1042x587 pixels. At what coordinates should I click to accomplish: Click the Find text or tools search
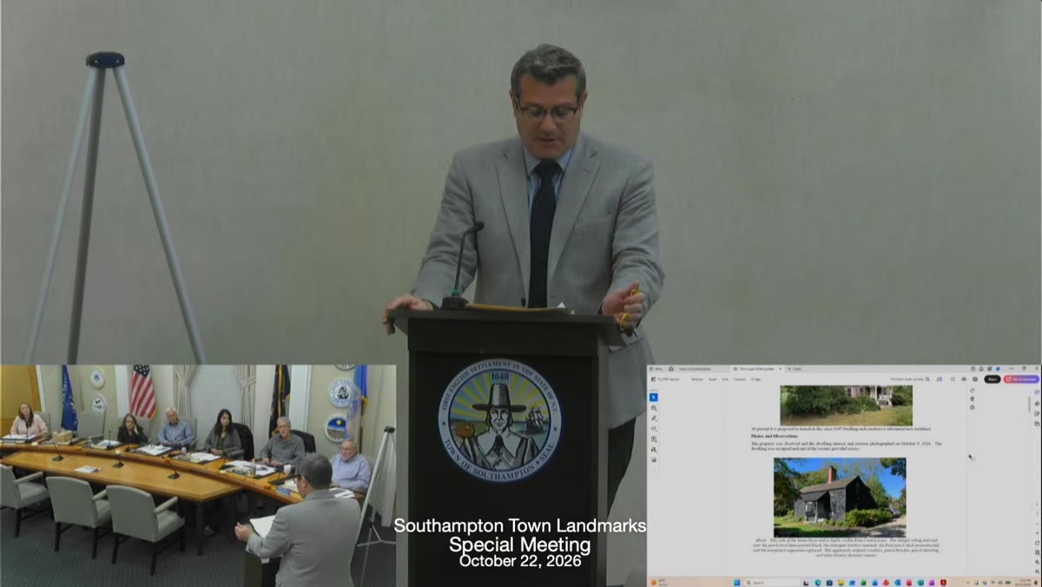[909, 379]
